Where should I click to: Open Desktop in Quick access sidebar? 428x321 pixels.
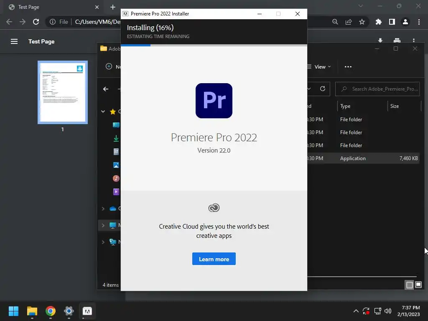(x=116, y=125)
